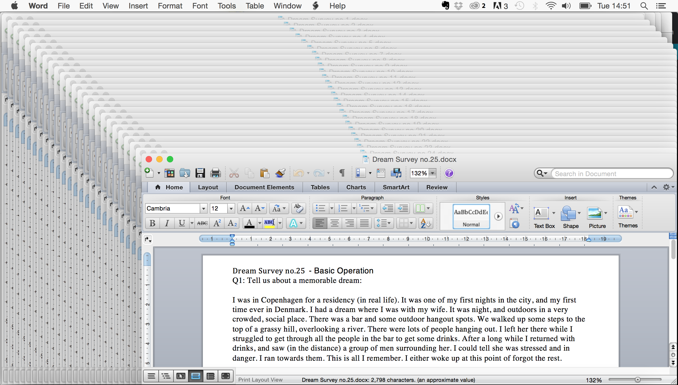This screenshot has height=385, width=678.
Task: Enable center text alignment
Action: click(x=334, y=223)
